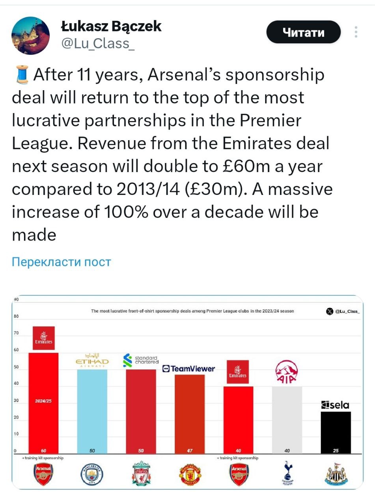Click the TeamViewer logo above the bar
This screenshot has width=375, height=504.
(x=189, y=369)
